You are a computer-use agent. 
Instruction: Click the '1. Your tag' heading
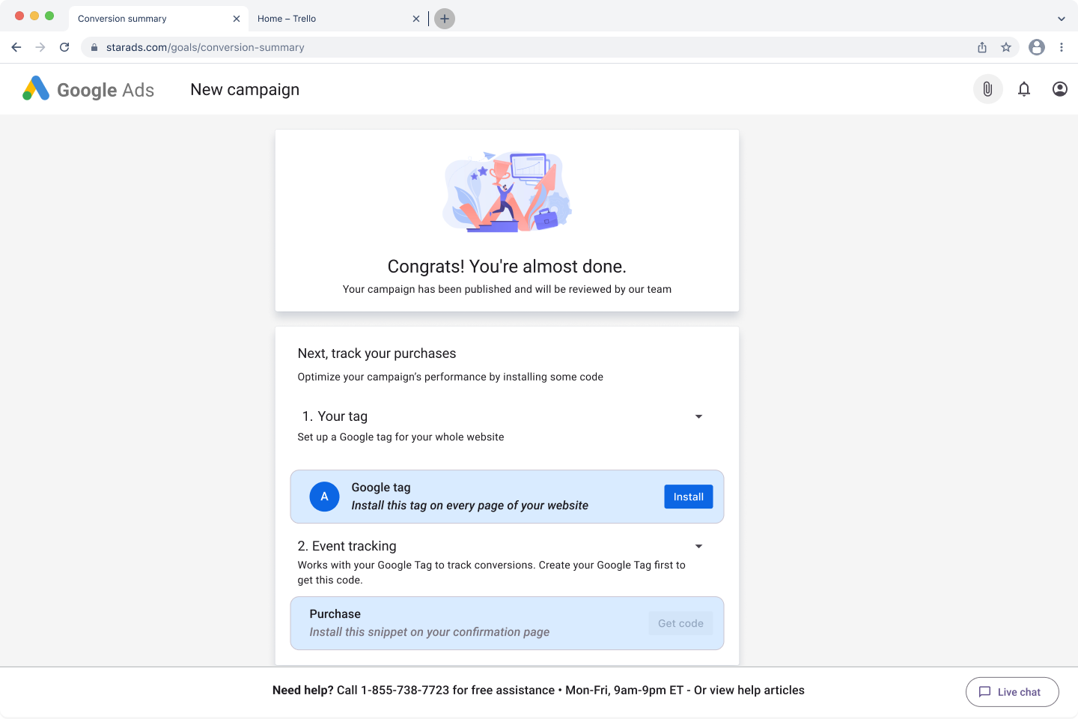335,416
